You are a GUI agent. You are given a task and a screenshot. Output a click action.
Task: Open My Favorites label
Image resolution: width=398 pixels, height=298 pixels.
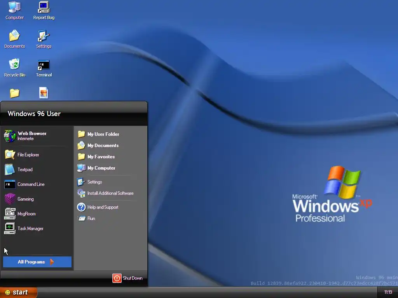pyautogui.click(x=101, y=157)
